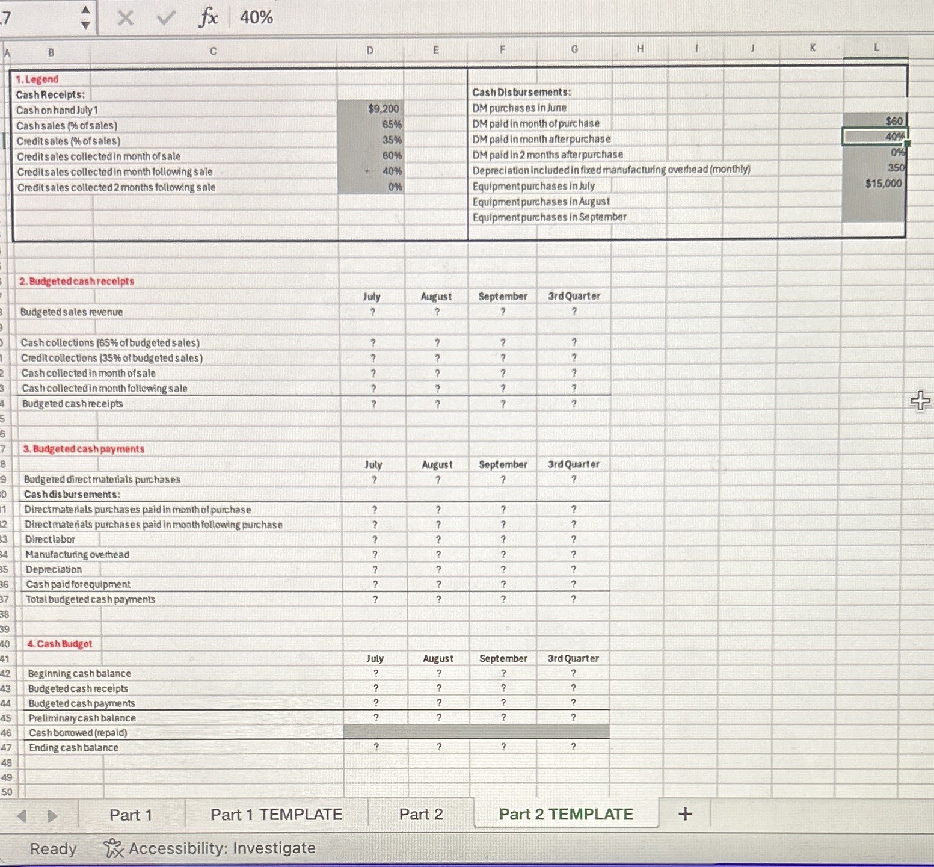Viewport: 934px width, 867px height.
Task: Click the Name Box stepper arrows
Action: [85, 17]
